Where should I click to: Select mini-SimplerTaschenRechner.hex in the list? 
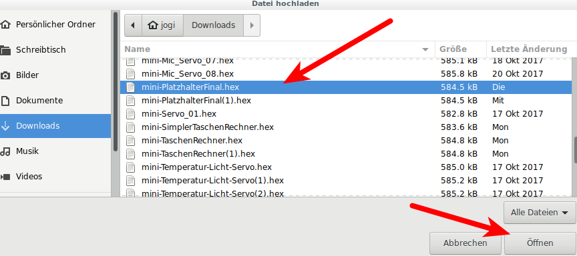coord(346,127)
